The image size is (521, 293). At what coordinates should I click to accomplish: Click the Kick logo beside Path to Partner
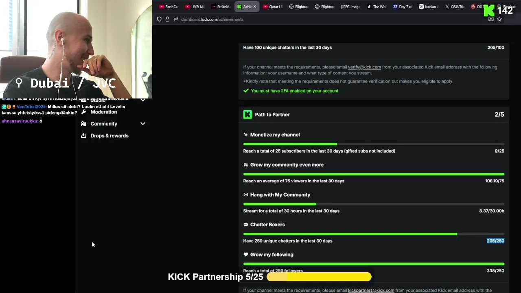pyautogui.click(x=247, y=115)
